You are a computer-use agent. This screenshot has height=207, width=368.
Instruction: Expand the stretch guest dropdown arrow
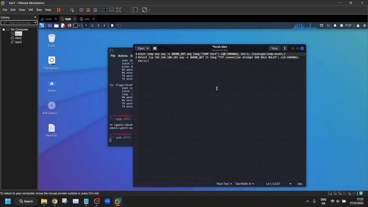[x=149, y=10]
